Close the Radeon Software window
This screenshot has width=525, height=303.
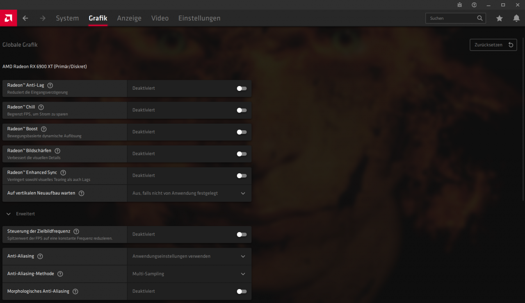click(517, 5)
